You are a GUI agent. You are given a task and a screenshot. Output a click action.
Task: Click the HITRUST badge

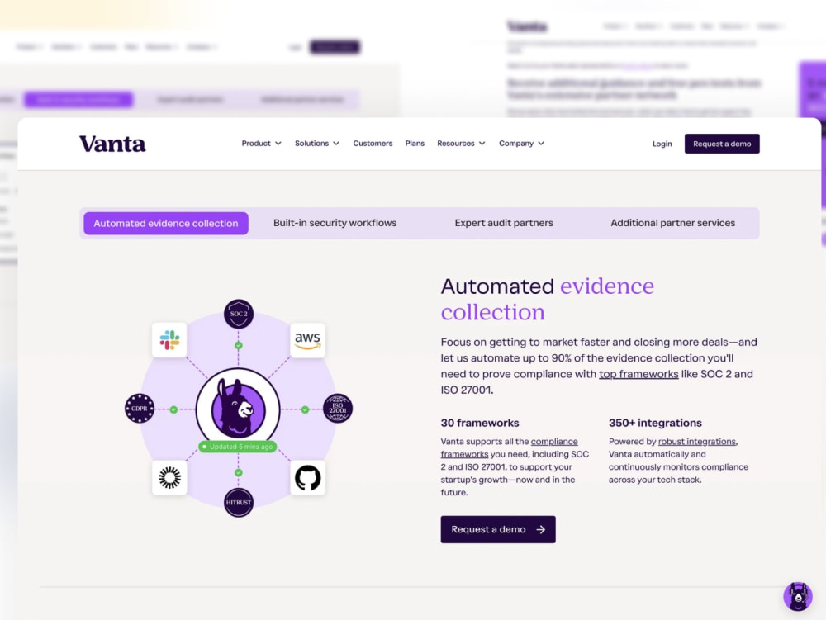pos(239,503)
